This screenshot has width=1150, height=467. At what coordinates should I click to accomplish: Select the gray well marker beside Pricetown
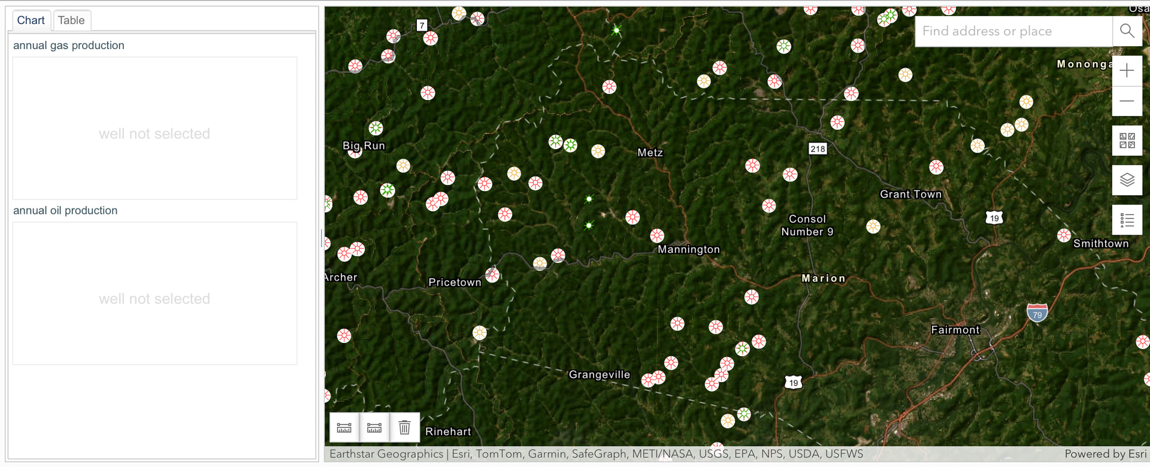[x=492, y=275]
